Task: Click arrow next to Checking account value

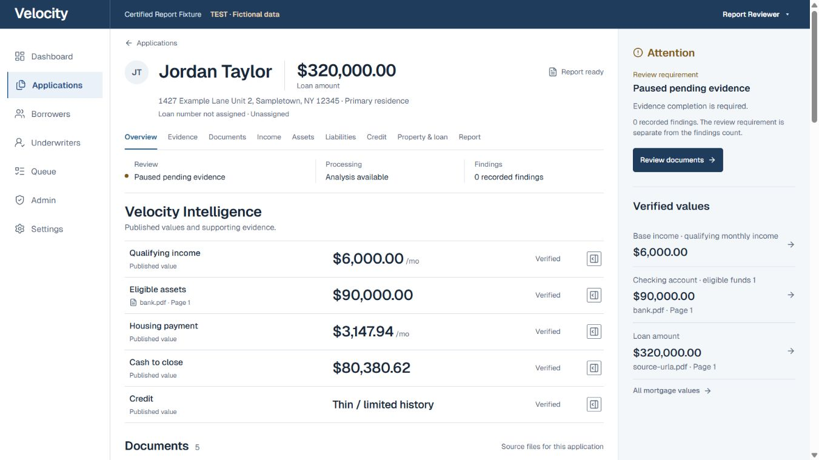Action: (791, 295)
